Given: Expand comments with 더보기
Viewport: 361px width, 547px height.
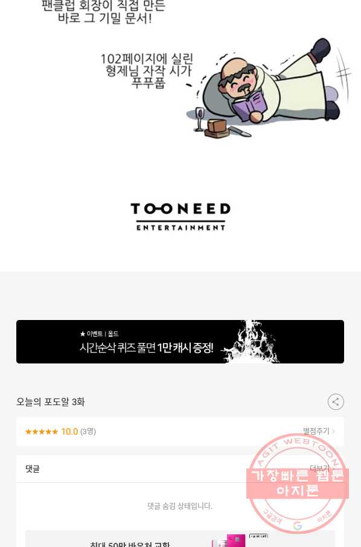Looking at the screenshot, I should click(319, 469).
